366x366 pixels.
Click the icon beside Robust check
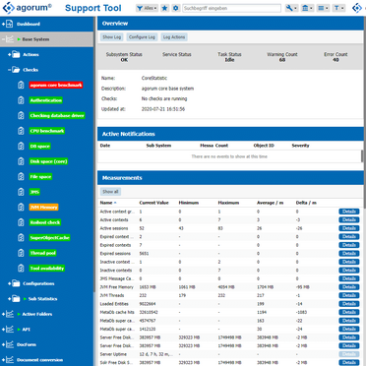click(x=21, y=222)
